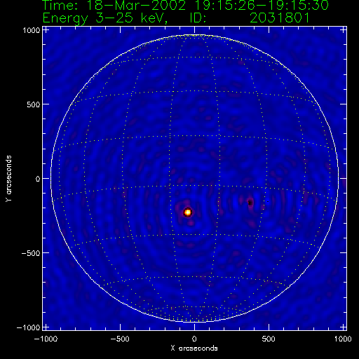Click the 'Time: 18-Mar-2002' header text
359x359 pixels.
(x=114, y=6)
